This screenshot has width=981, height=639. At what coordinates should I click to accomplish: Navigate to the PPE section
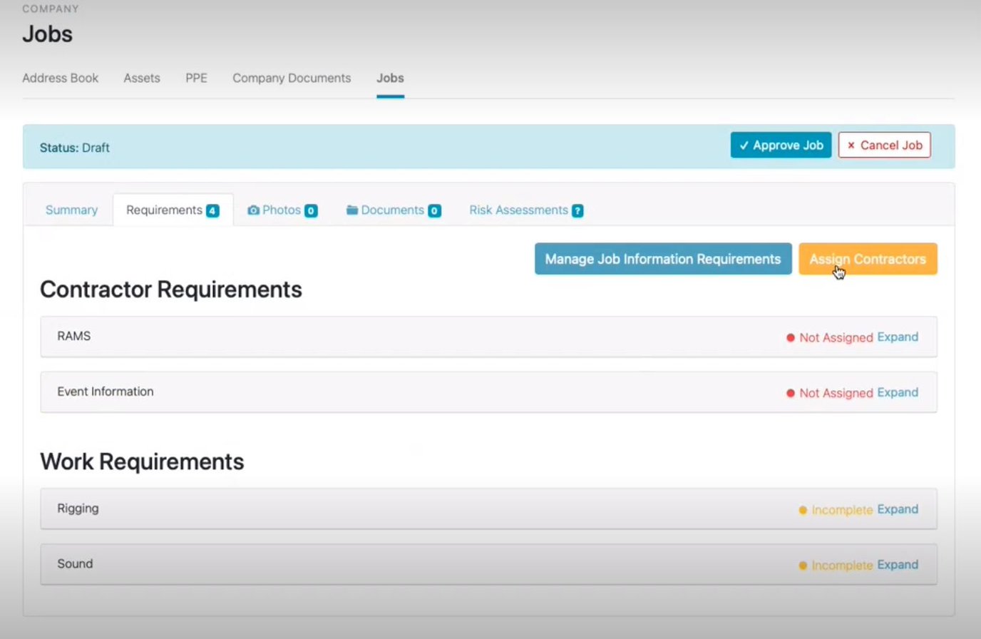pyautogui.click(x=196, y=78)
